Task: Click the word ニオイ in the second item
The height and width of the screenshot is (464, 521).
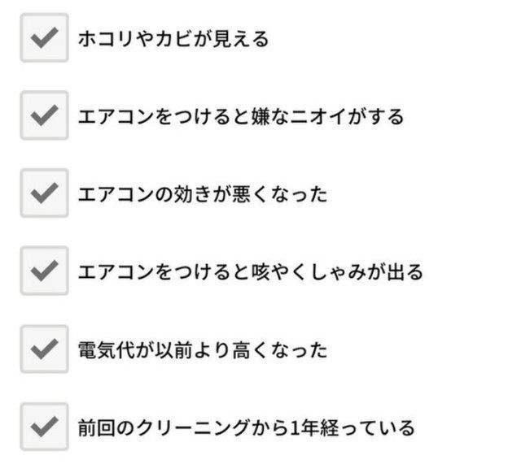Action: pyautogui.click(x=318, y=116)
